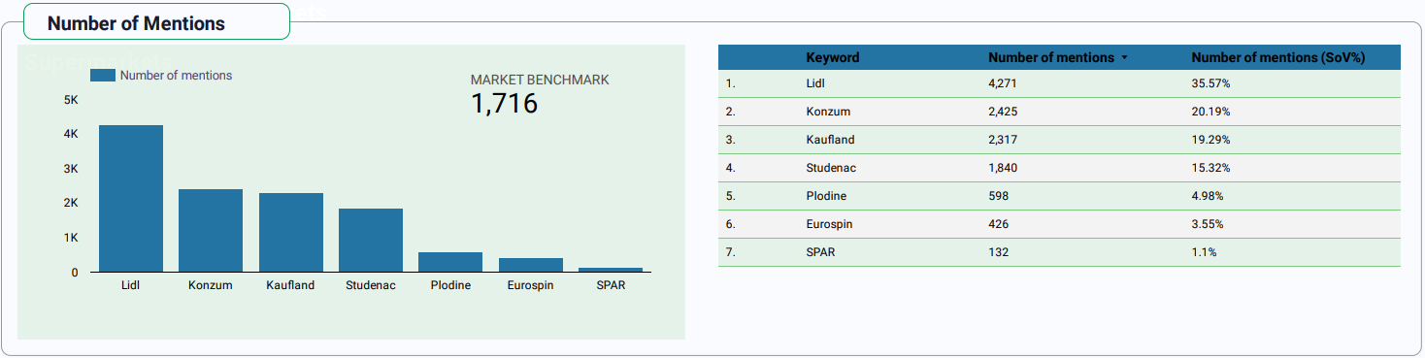Select the Konzum table row
This screenshot has width=1425, height=358.
(x=1059, y=112)
